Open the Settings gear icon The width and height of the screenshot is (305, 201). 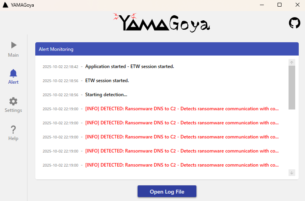pos(13,101)
